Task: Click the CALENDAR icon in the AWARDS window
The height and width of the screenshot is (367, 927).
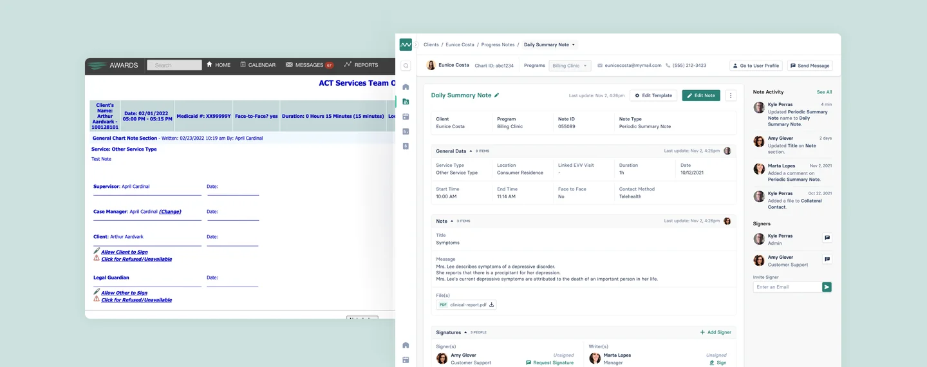Action: 243,64
